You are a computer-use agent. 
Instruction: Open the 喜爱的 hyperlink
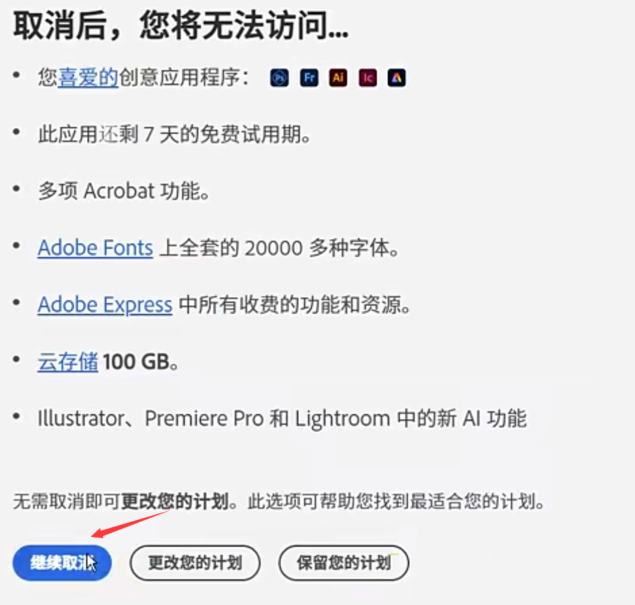[x=88, y=78]
